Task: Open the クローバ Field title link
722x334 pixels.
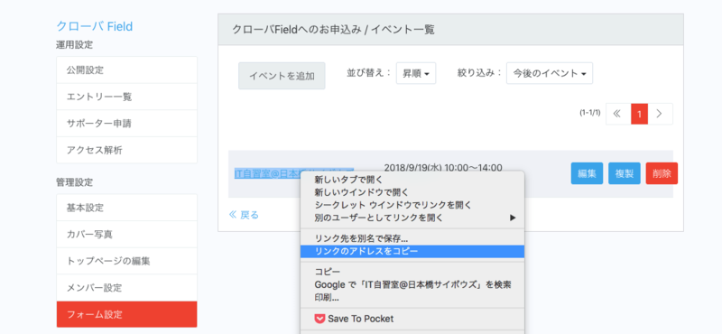Action: point(95,26)
